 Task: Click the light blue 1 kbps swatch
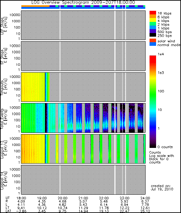pyautogui.click(x=153, y=27)
